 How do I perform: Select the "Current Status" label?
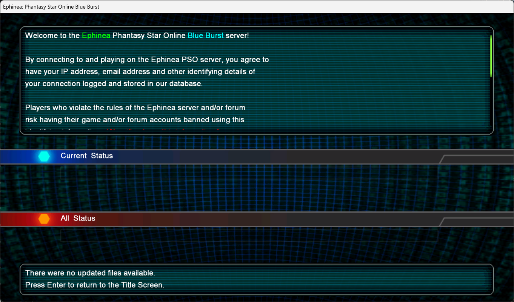point(87,156)
